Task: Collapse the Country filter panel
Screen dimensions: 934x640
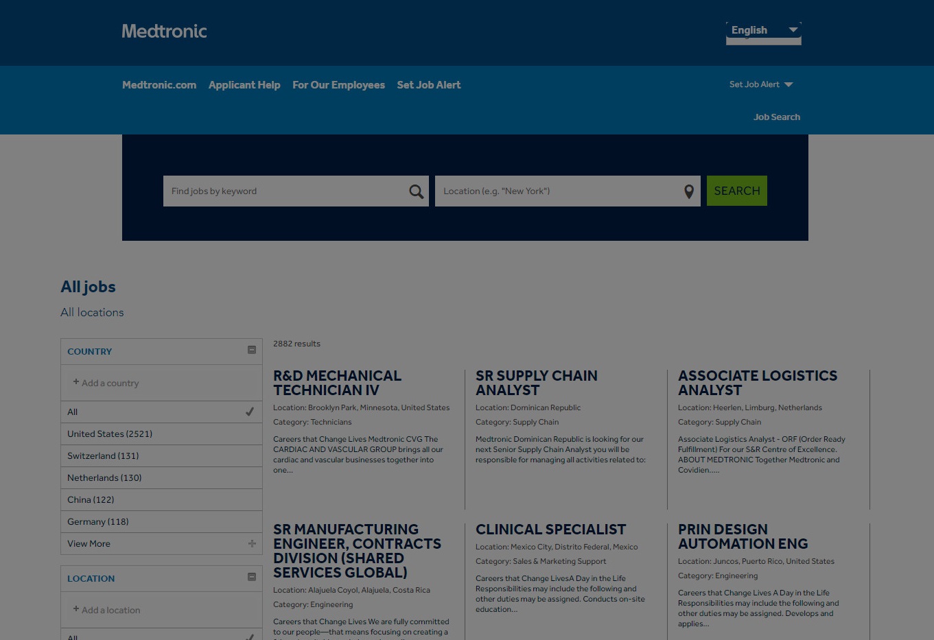Action: 252,351
